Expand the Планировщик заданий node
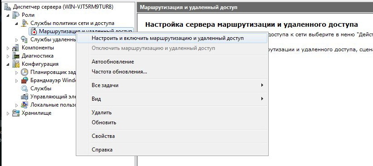Viewport: 373px width, 166px height. tap(17, 72)
